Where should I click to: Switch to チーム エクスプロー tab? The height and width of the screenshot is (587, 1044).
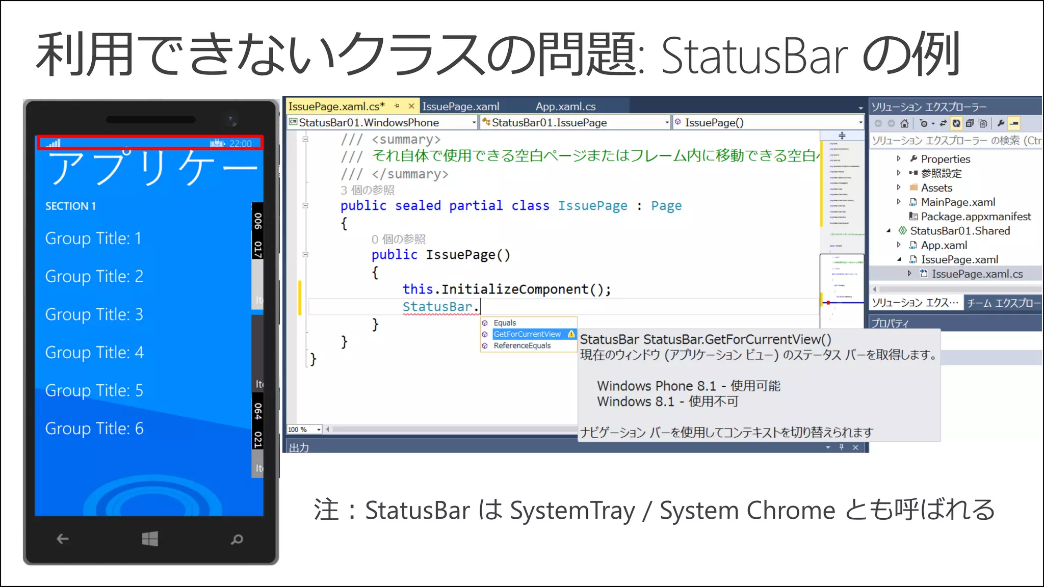pyautogui.click(x=1003, y=303)
